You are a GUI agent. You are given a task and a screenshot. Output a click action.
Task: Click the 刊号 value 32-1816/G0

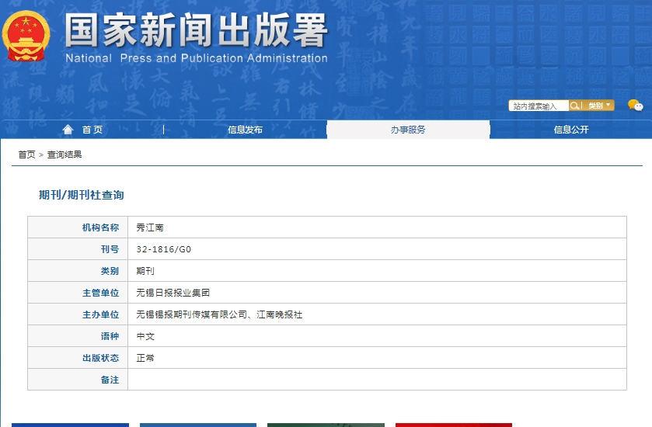tap(163, 249)
